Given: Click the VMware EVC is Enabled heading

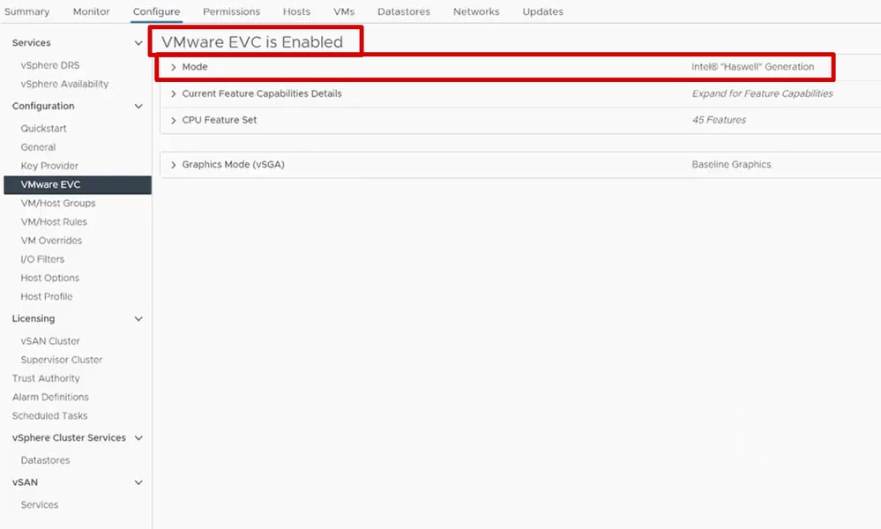Looking at the screenshot, I should point(251,42).
